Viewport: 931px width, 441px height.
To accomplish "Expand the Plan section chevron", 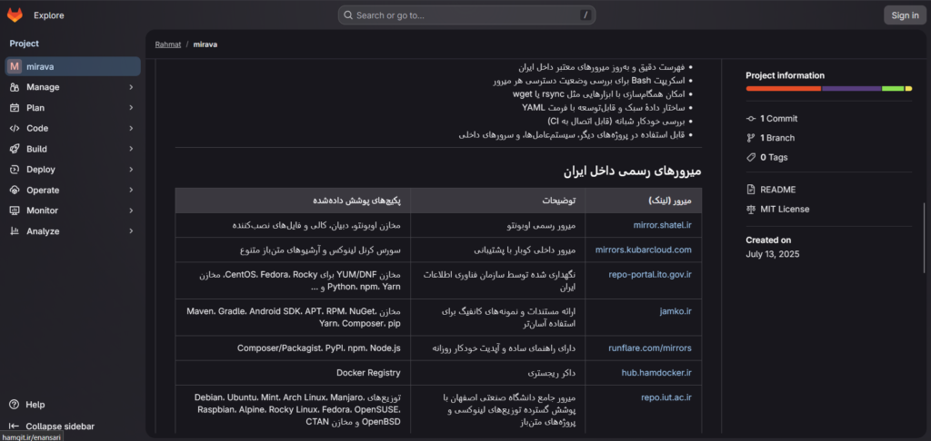I will click(x=131, y=108).
